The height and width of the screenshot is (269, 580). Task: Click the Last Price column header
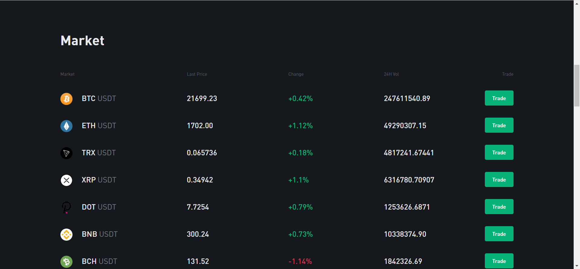click(197, 74)
